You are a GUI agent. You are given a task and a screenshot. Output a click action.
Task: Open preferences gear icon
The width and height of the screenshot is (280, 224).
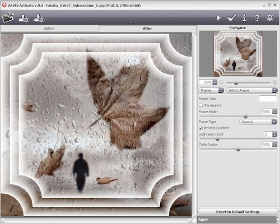tap(270, 17)
